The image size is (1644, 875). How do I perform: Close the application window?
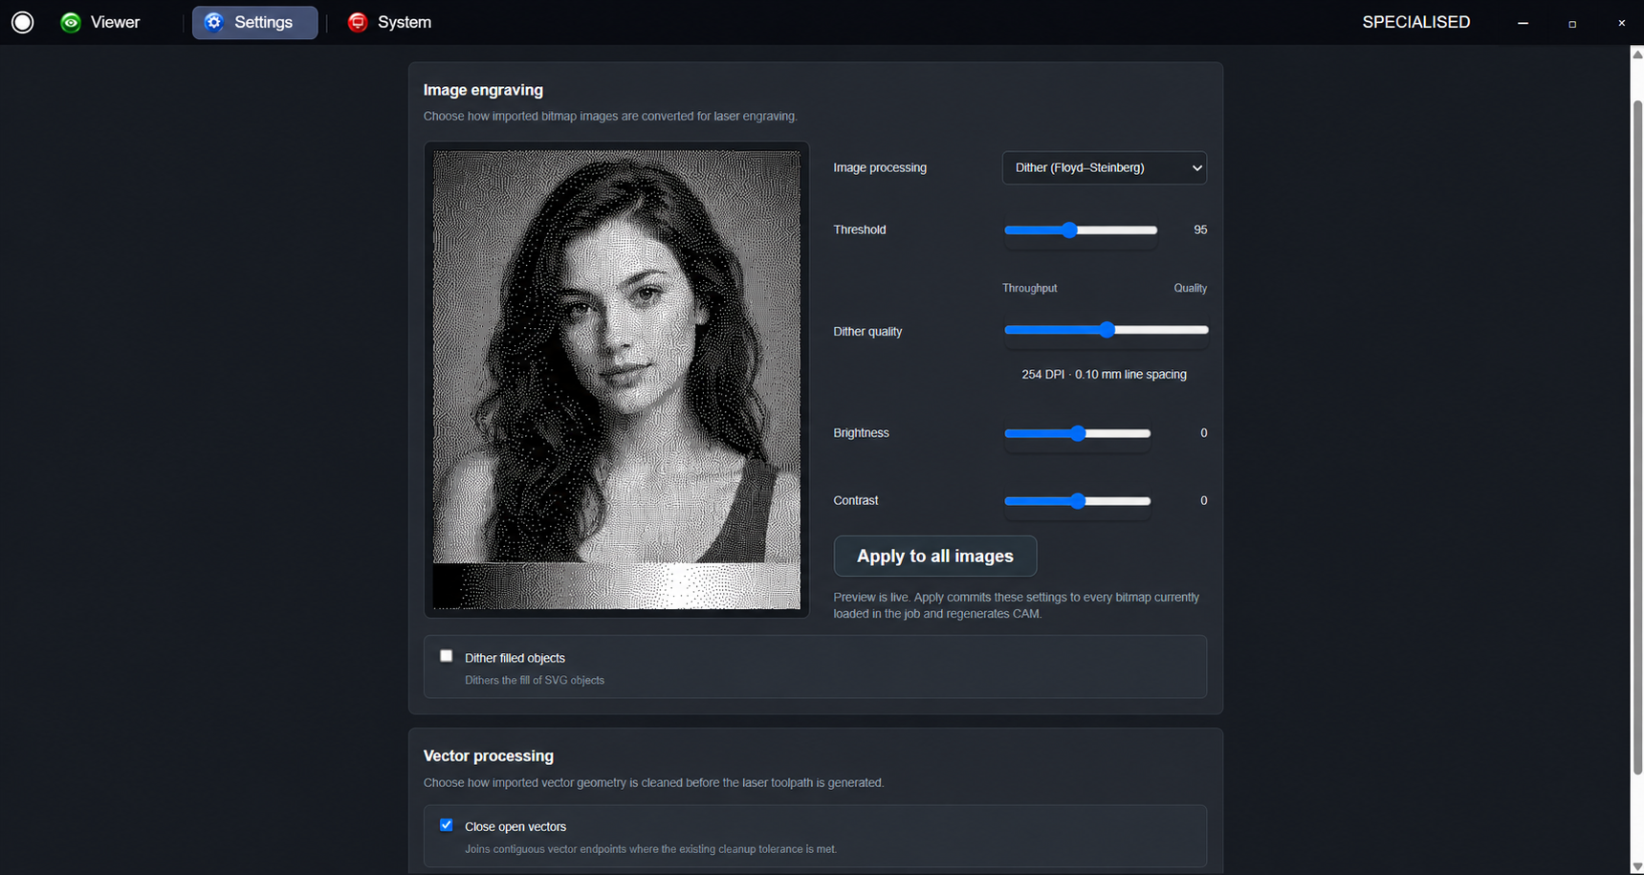tap(1621, 23)
